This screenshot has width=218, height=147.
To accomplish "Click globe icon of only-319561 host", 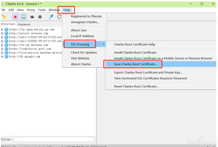I will coord(6,41).
